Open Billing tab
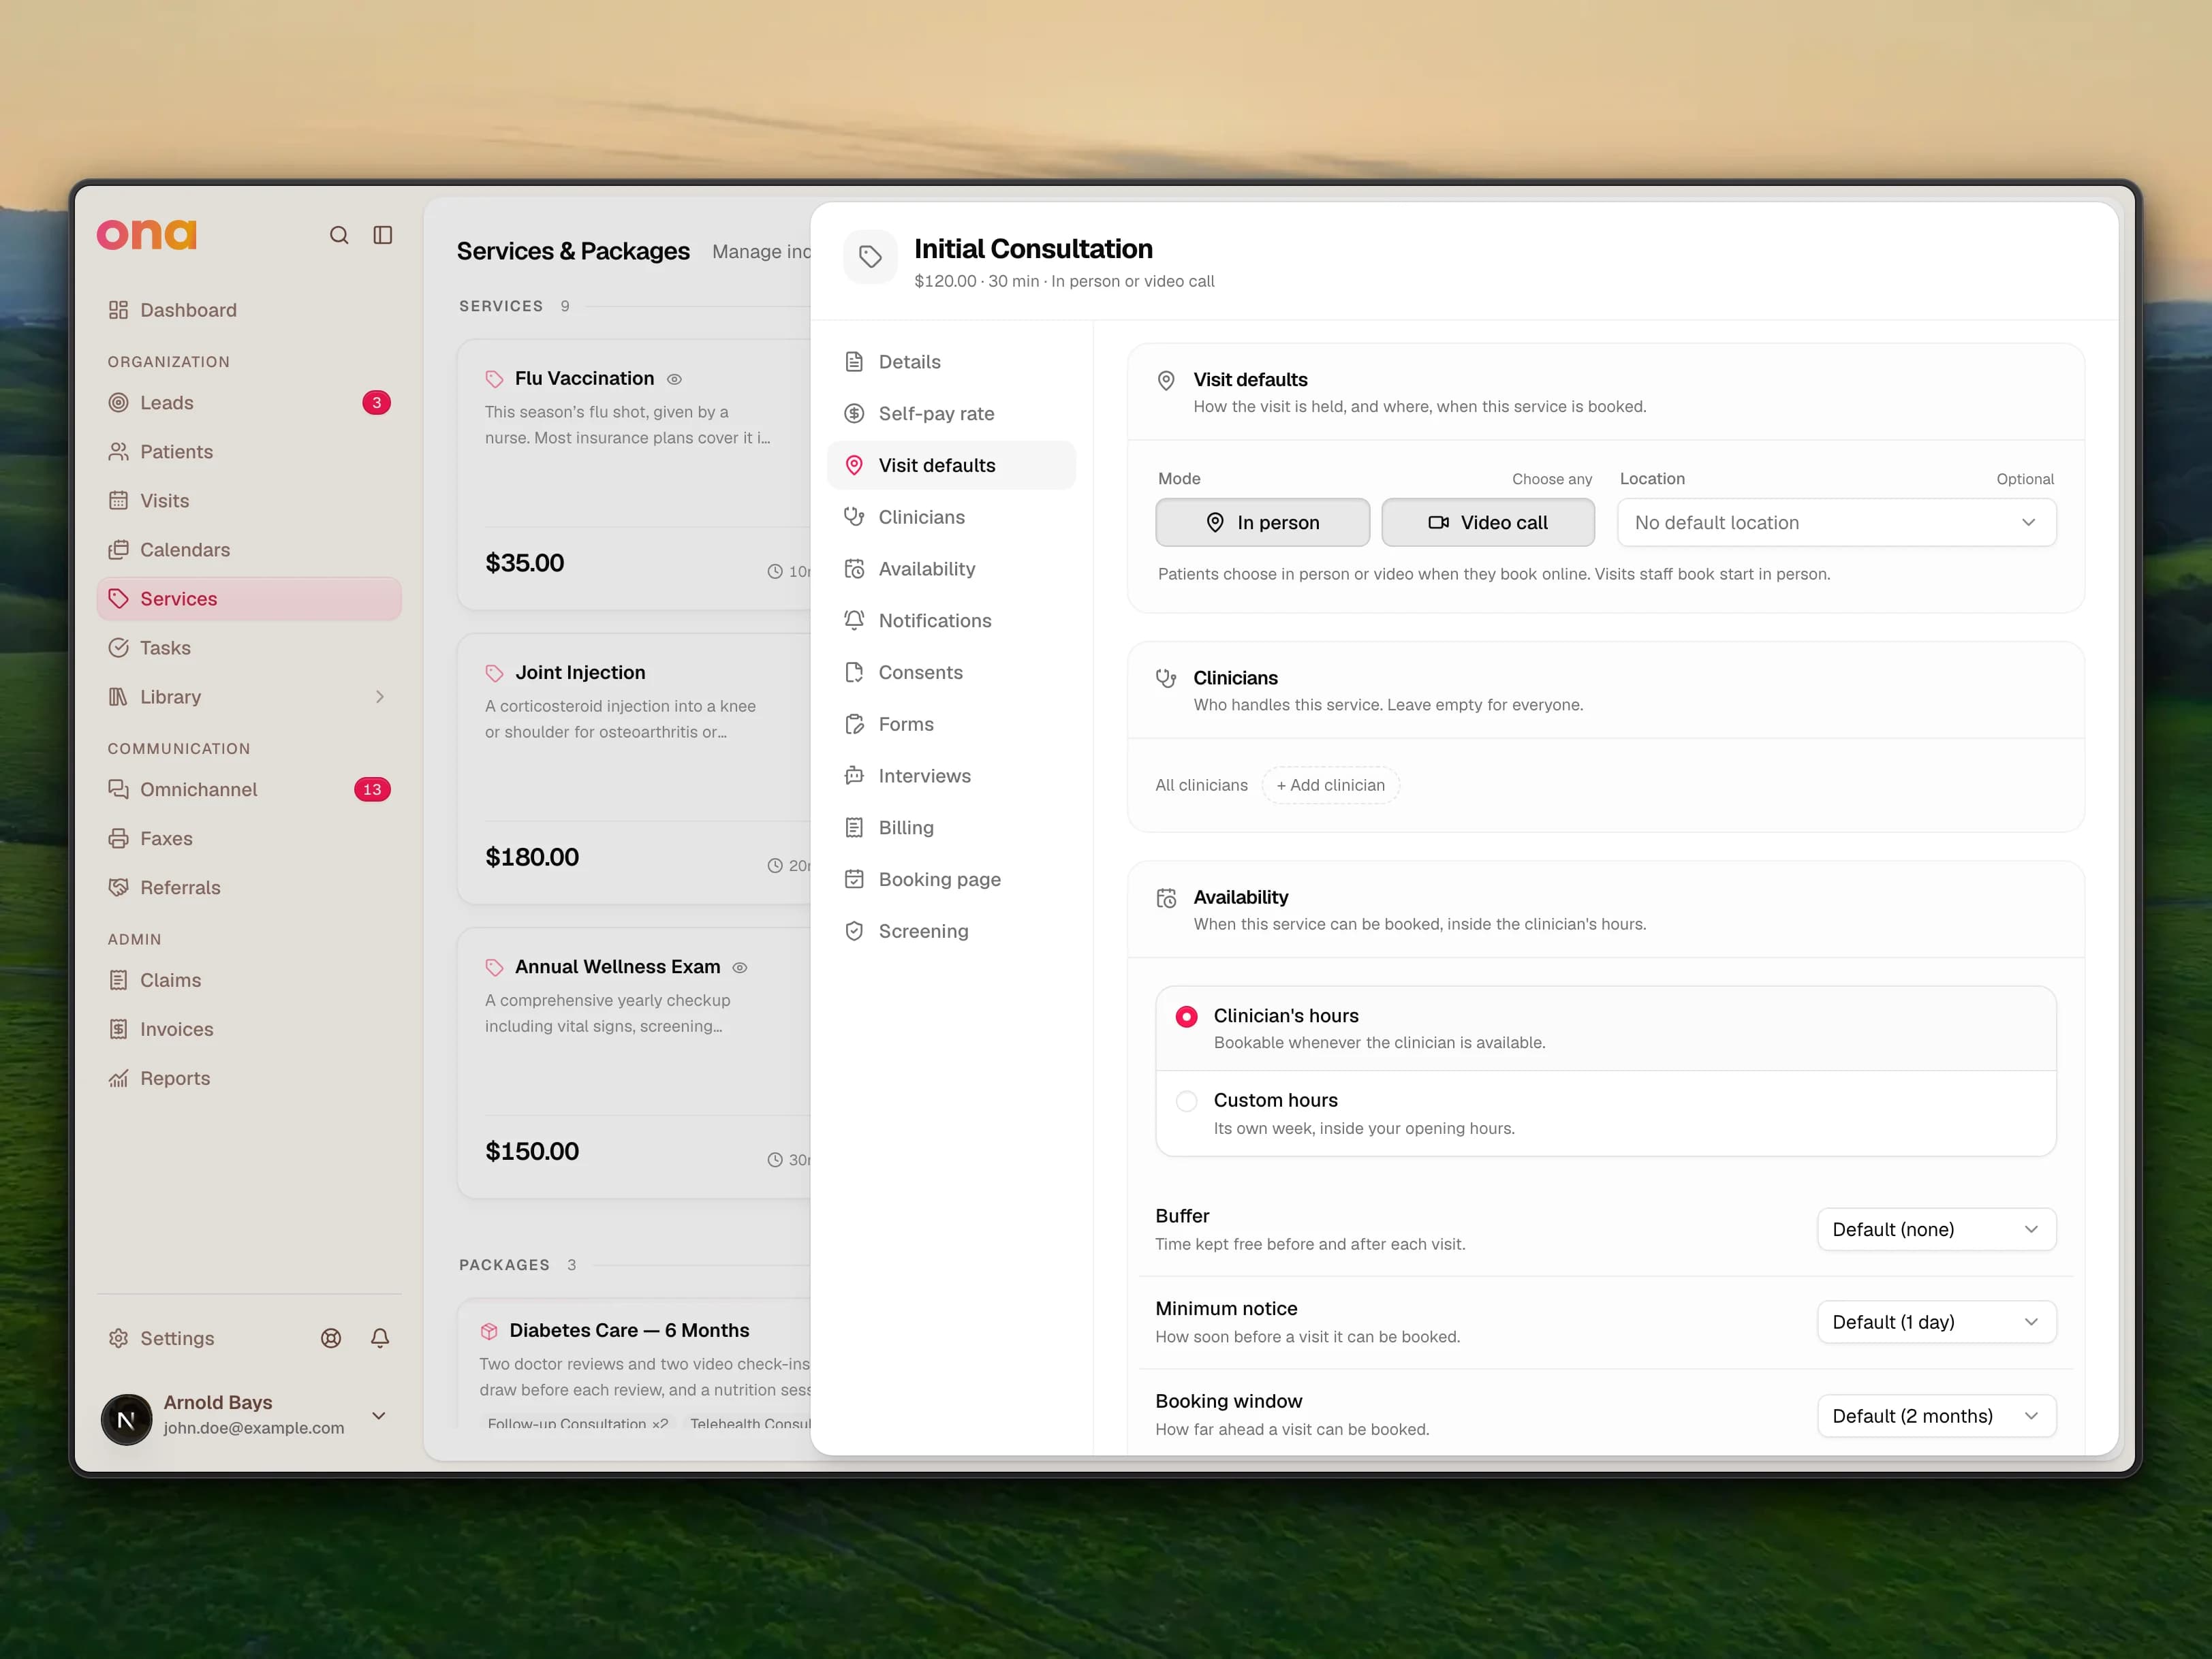The height and width of the screenshot is (1659, 2212). pos(951,827)
